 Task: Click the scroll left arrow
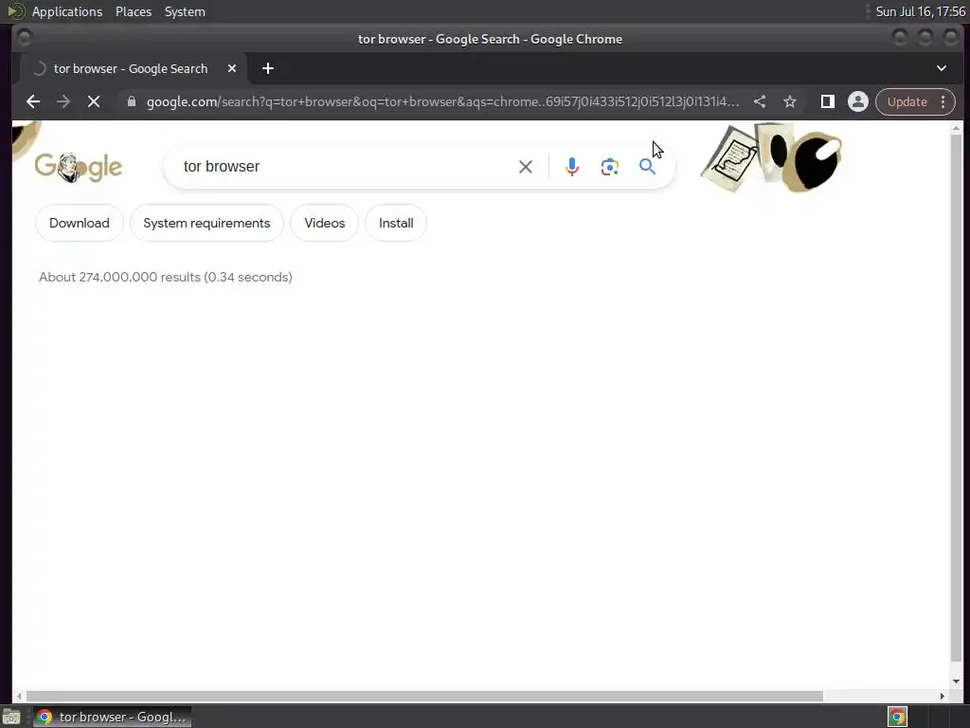pos(19,697)
